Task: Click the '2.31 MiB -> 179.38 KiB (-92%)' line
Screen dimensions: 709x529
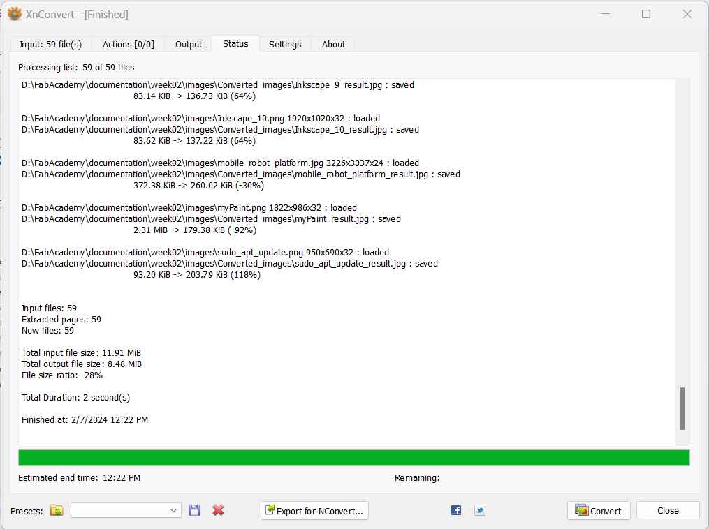Action: 195,230
